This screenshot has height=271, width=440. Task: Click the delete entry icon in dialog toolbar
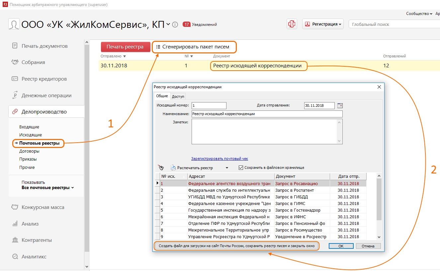pyautogui.click(x=161, y=168)
